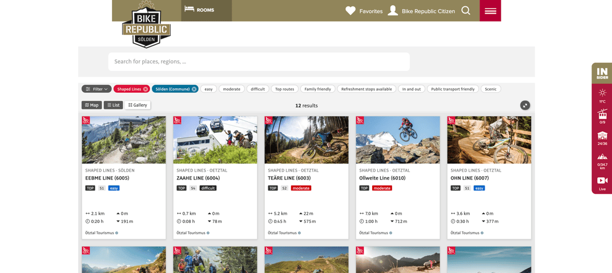Toggle the easy filter chip
612x273 pixels.
click(x=209, y=89)
